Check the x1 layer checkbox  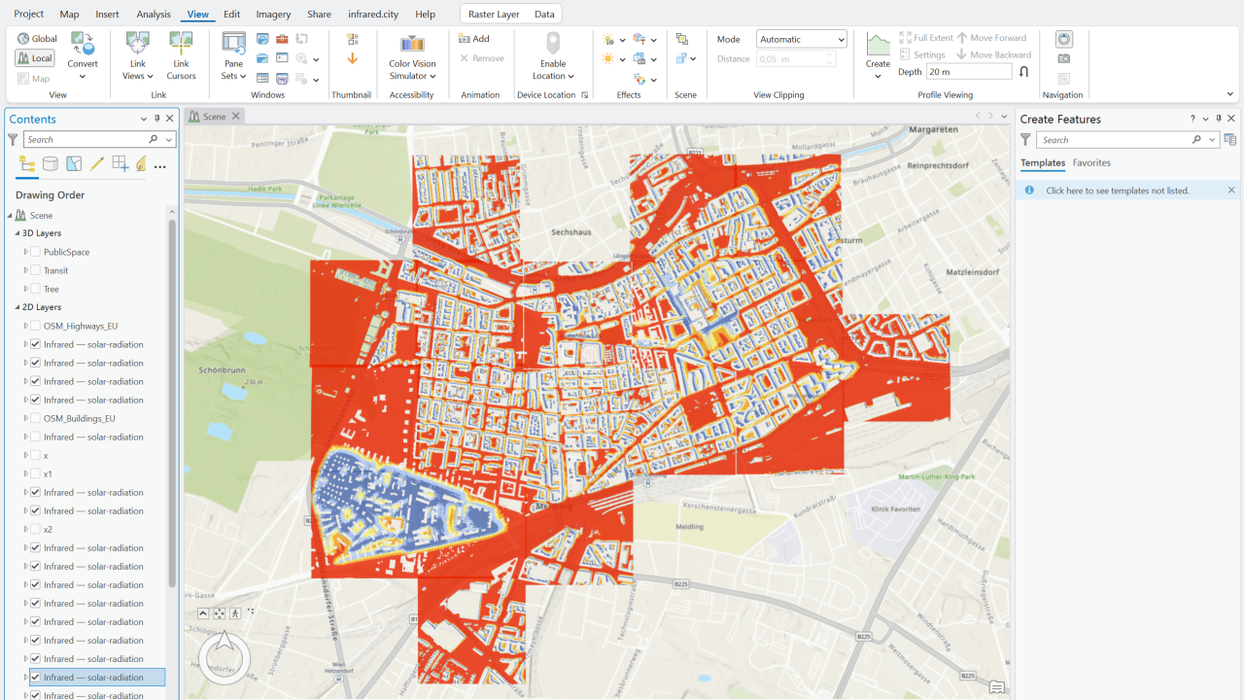pos(36,473)
